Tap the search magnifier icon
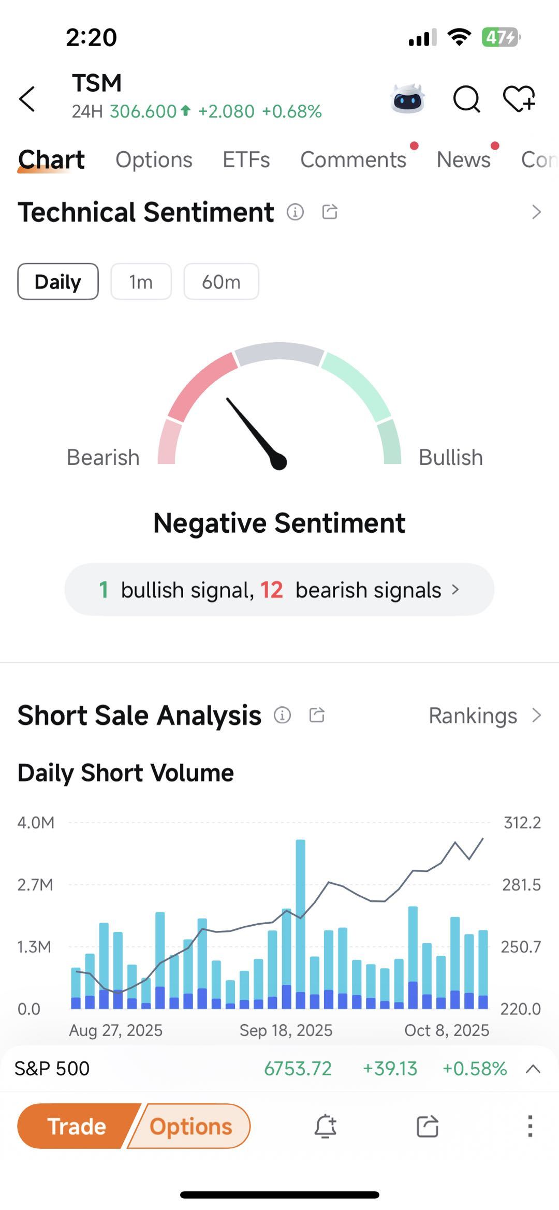559x1210 pixels. tap(466, 98)
